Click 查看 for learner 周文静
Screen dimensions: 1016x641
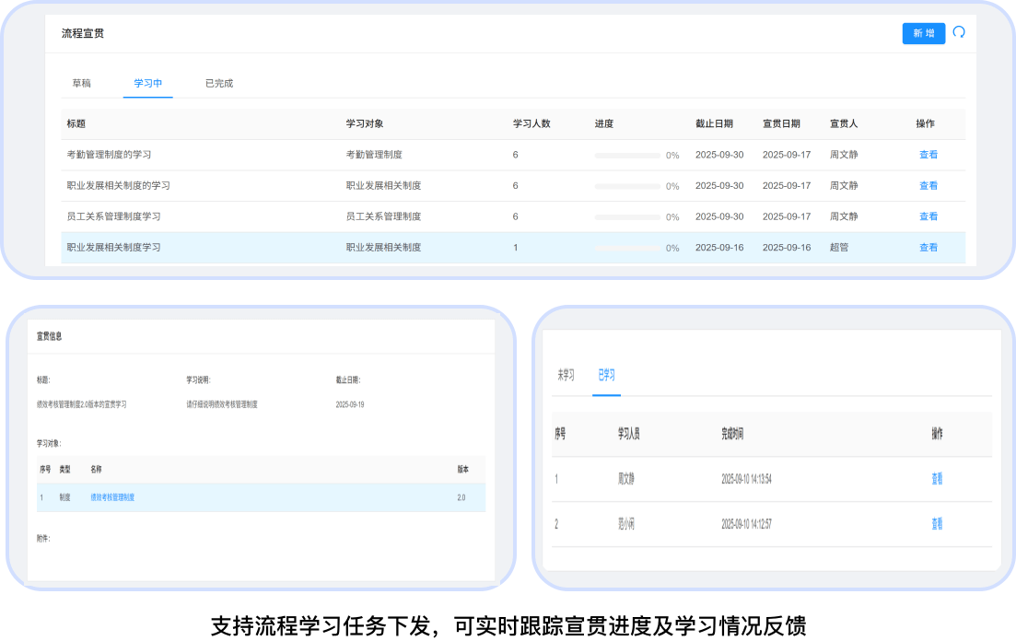click(x=937, y=479)
